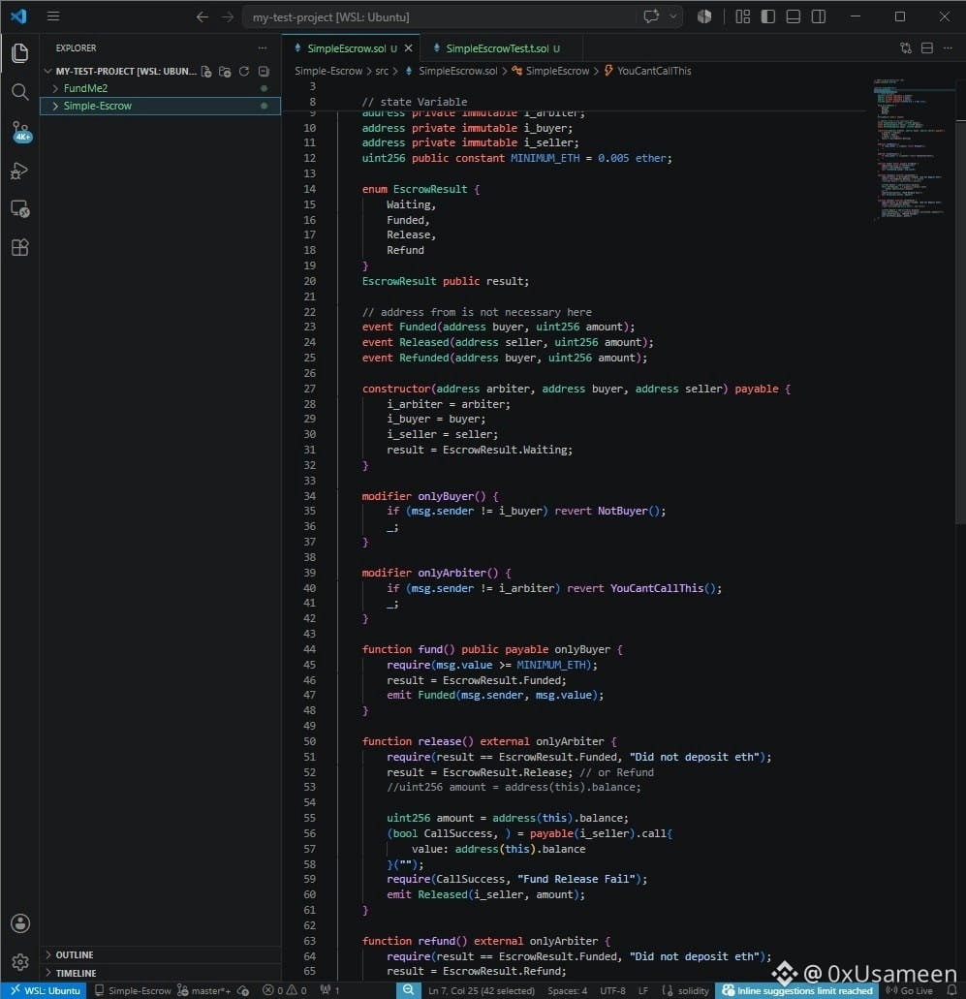Open the Copilot chat icon

click(651, 16)
